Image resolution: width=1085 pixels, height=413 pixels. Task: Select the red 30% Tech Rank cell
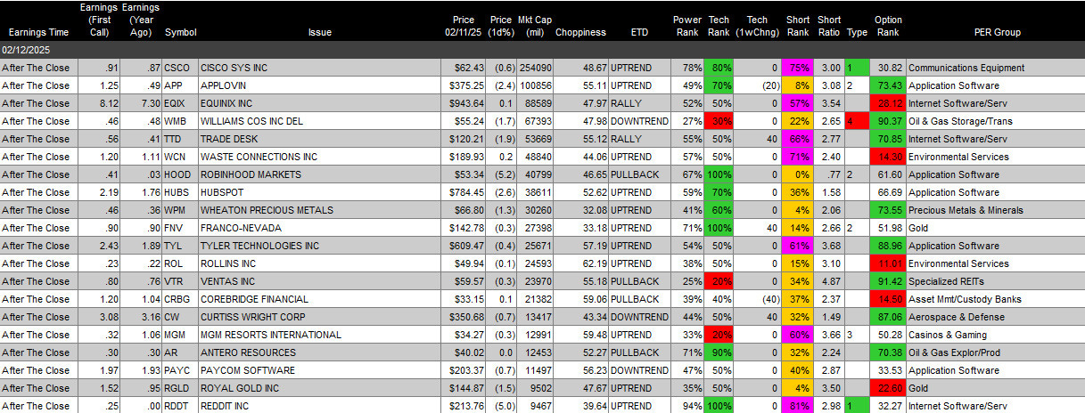tap(719, 121)
